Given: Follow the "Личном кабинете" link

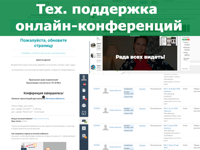Looking at the screenshot, I should (x=55, y=98).
